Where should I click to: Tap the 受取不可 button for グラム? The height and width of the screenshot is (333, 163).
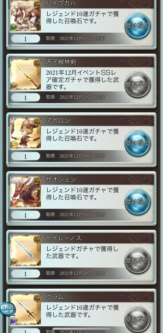(x=137, y=319)
